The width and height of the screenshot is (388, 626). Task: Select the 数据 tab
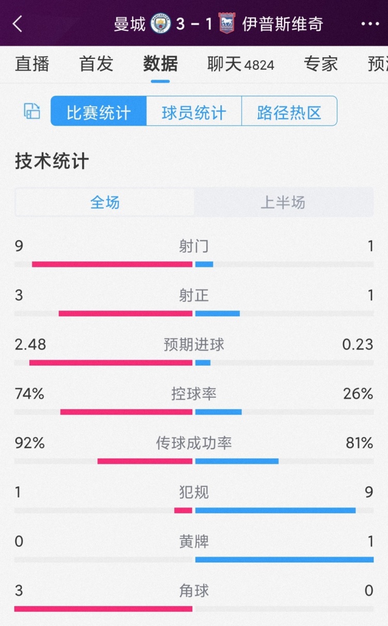click(160, 64)
